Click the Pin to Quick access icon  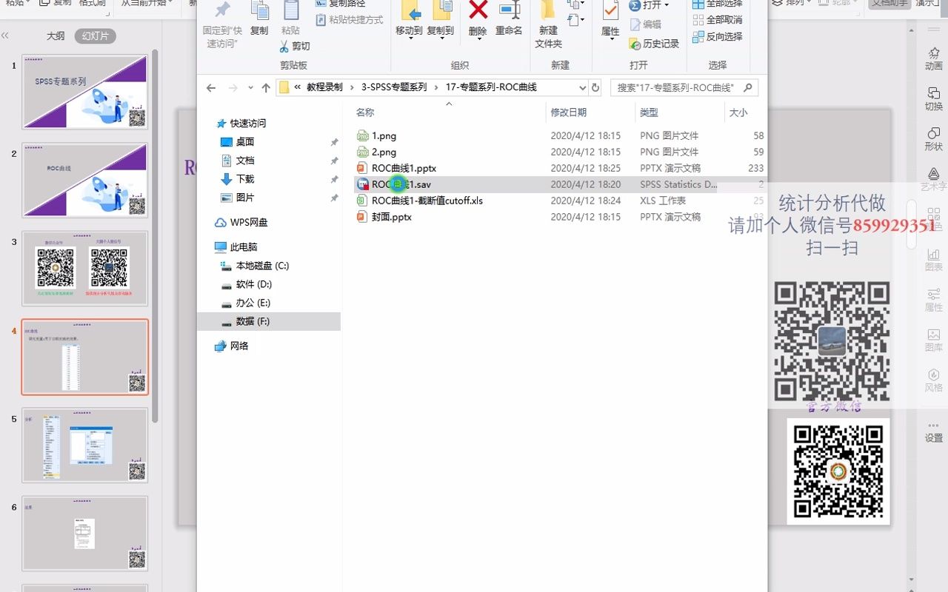pos(222,10)
